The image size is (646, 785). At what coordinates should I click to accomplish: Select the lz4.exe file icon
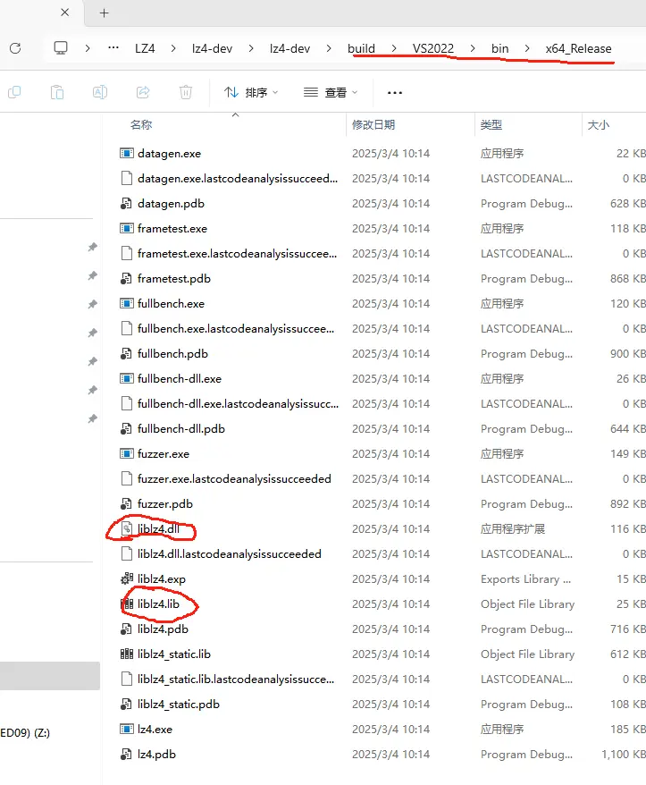(127, 729)
